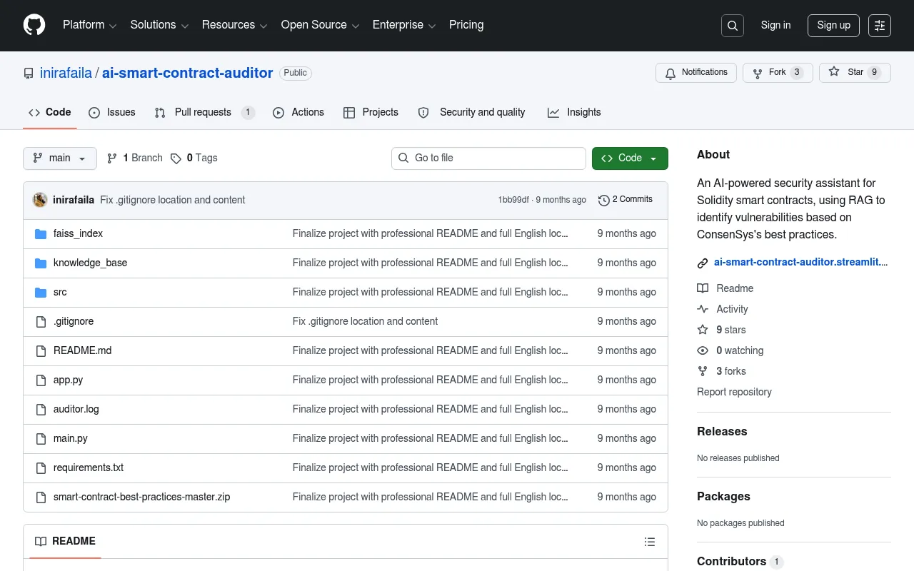914x571 pixels.
Task: Click Report repository
Action: (x=734, y=392)
